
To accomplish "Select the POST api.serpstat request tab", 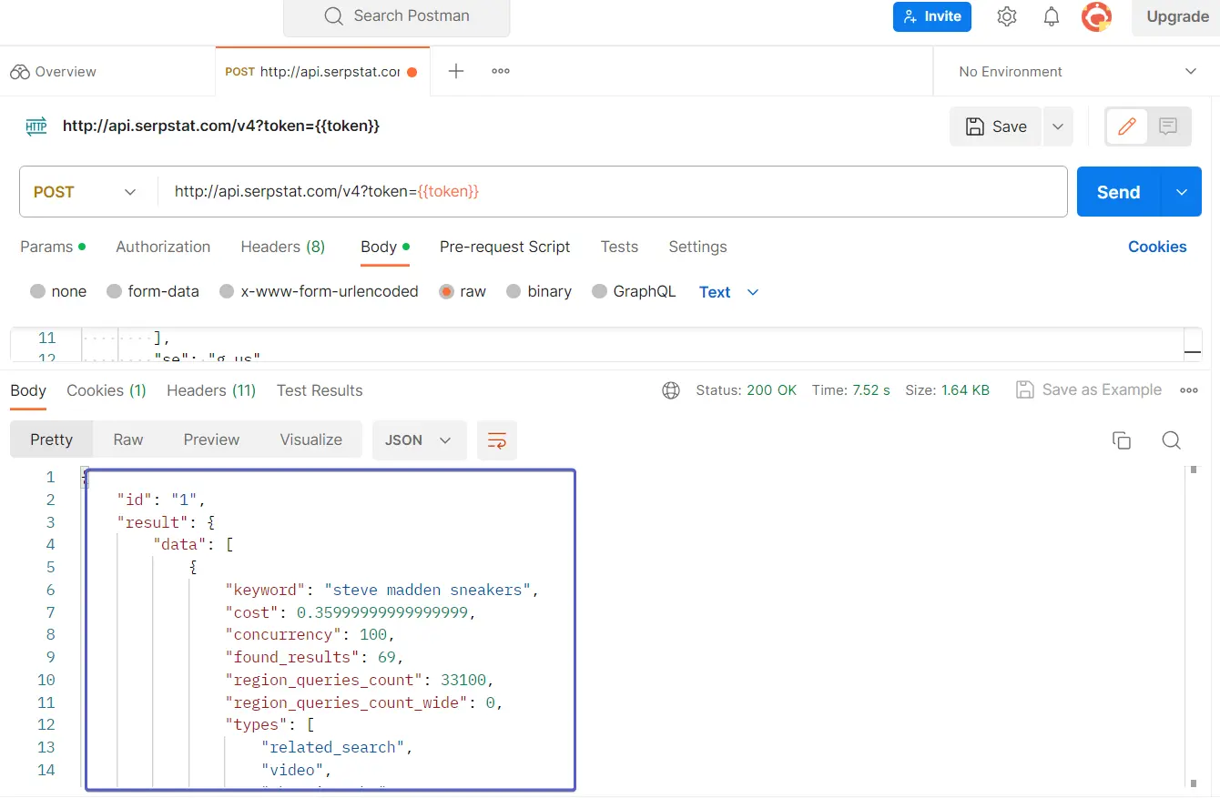I will tap(321, 71).
